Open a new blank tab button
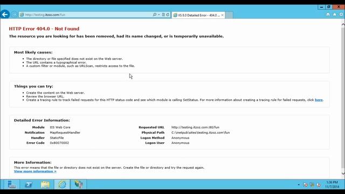Screen dimensions: 345x194 (x=229, y=15)
